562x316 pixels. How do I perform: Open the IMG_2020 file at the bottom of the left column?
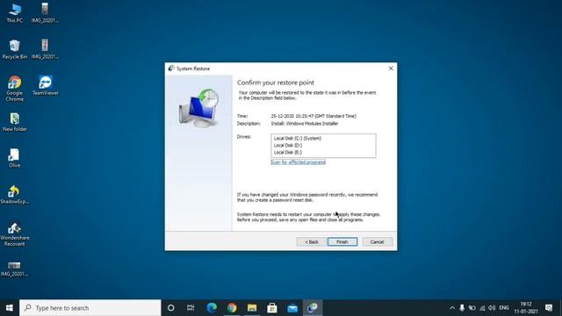click(x=14, y=269)
